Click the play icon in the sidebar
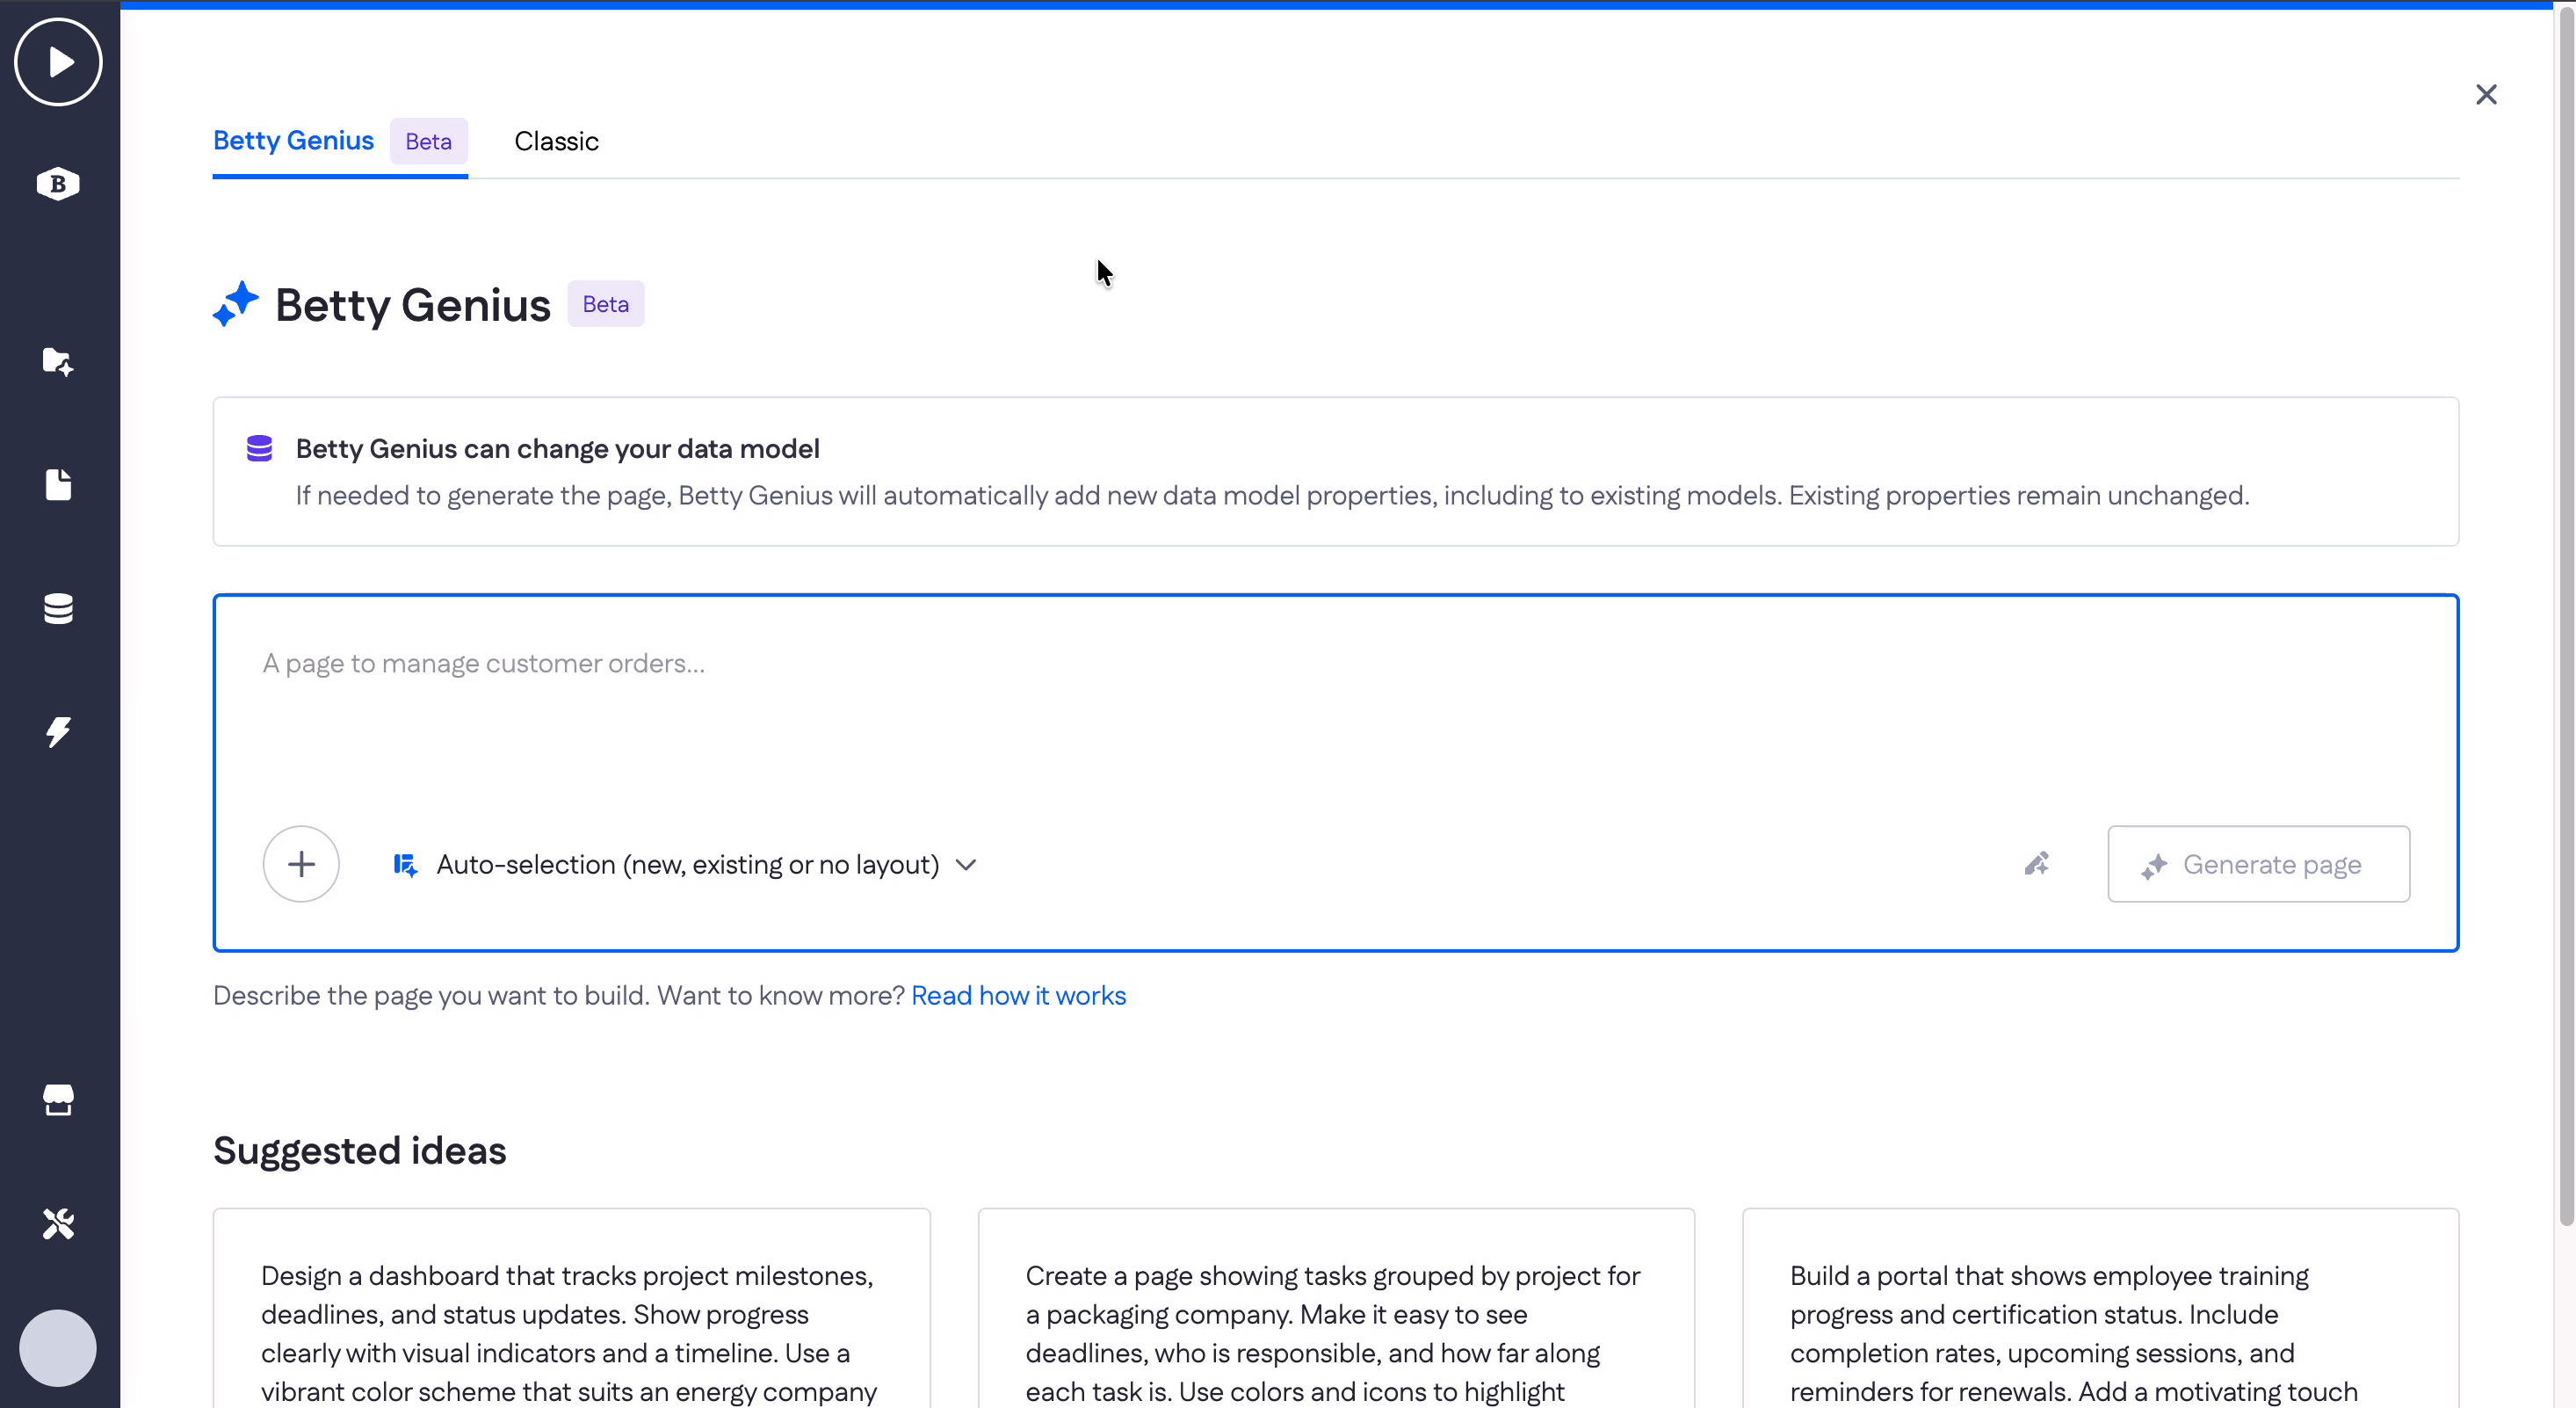 (58, 62)
